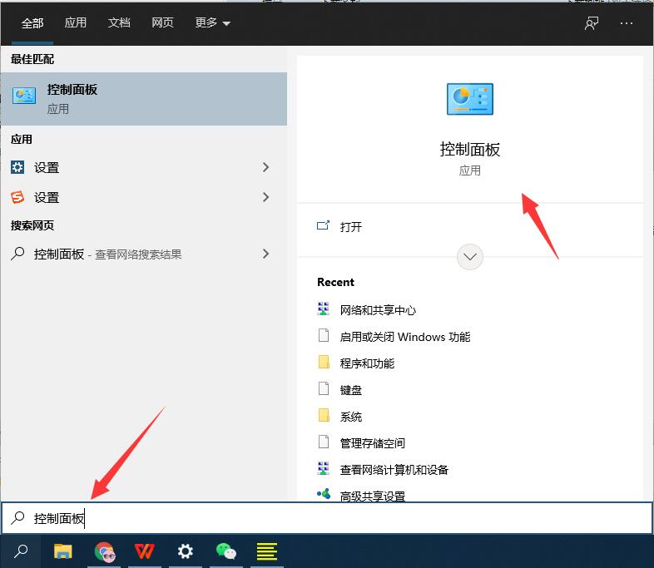Click the taskbar search magnifier button
Viewport: 654px width, 568px height.
coord(21,551)
